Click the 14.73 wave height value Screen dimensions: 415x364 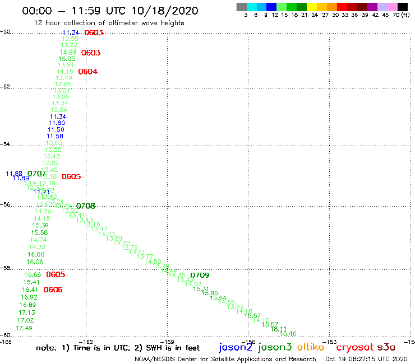[x=107, y=234]
